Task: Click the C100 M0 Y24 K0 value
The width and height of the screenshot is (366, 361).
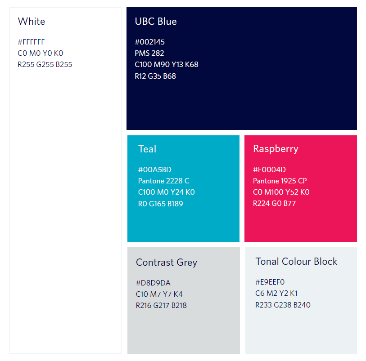Action: [x=167, y=192]
